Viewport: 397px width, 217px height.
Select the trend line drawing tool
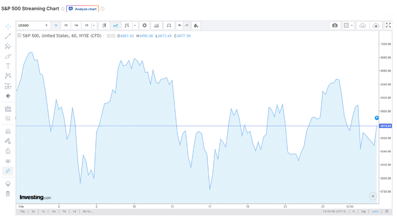(8, 36)
